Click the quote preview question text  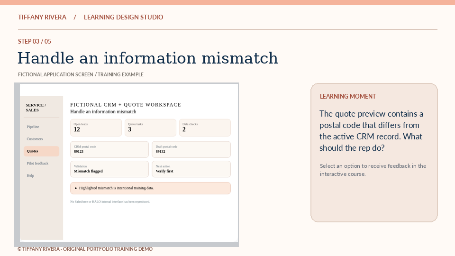(372, 131)
